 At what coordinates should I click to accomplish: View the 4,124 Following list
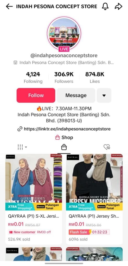(x=33, y=77)
